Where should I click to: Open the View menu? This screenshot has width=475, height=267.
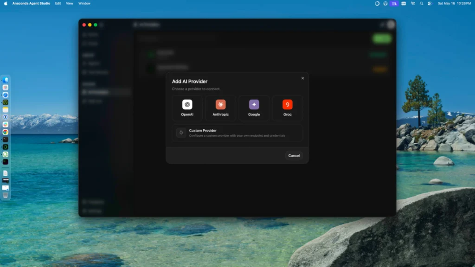pyautogui.click(x=70, y=3)
